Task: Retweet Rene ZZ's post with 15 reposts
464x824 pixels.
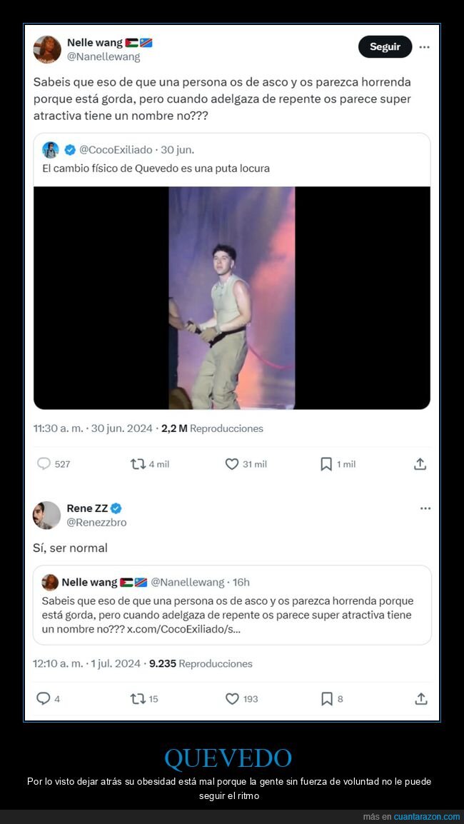Action: point(138,699)
